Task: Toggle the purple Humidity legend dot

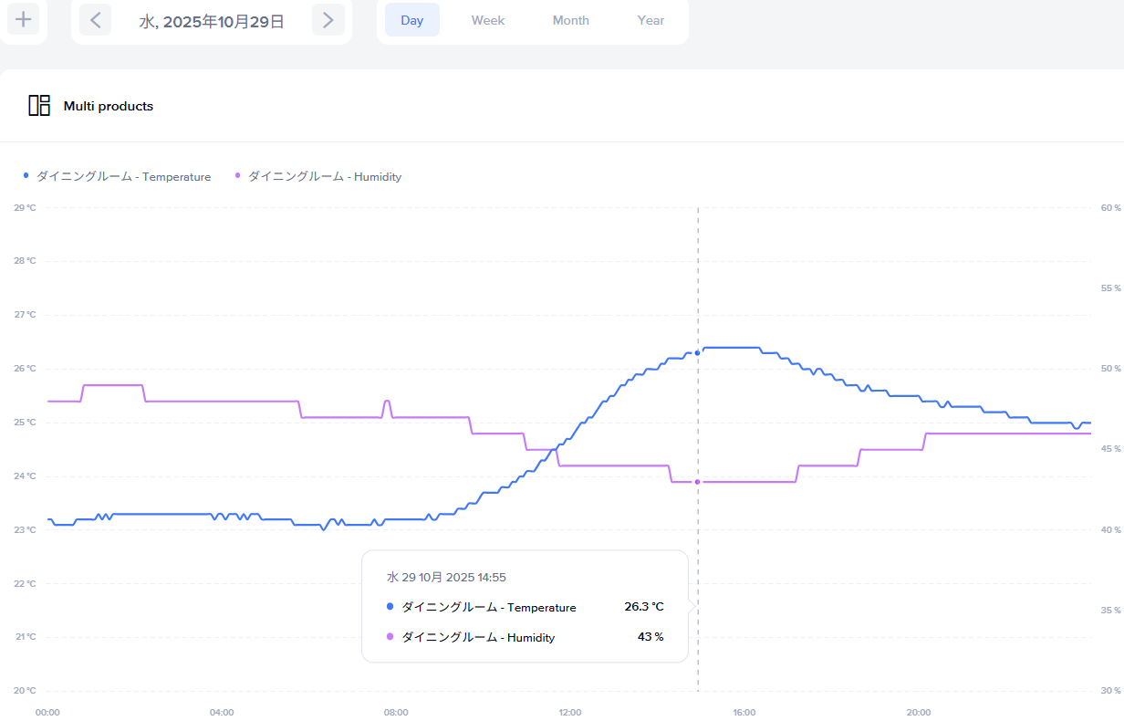Action: click(239, 176)
